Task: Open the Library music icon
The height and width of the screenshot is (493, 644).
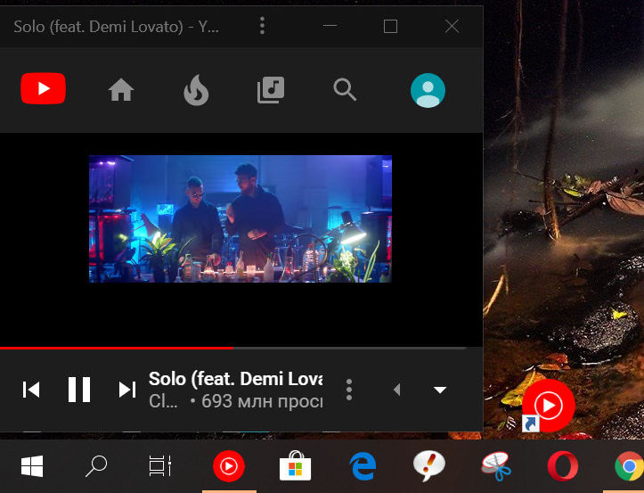Action: 271,90
